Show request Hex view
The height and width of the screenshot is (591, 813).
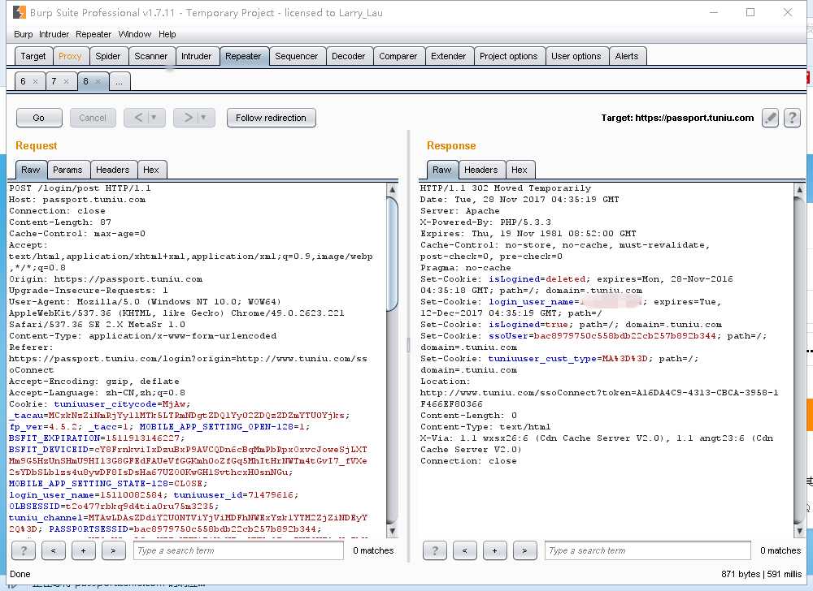click(151, 170)
